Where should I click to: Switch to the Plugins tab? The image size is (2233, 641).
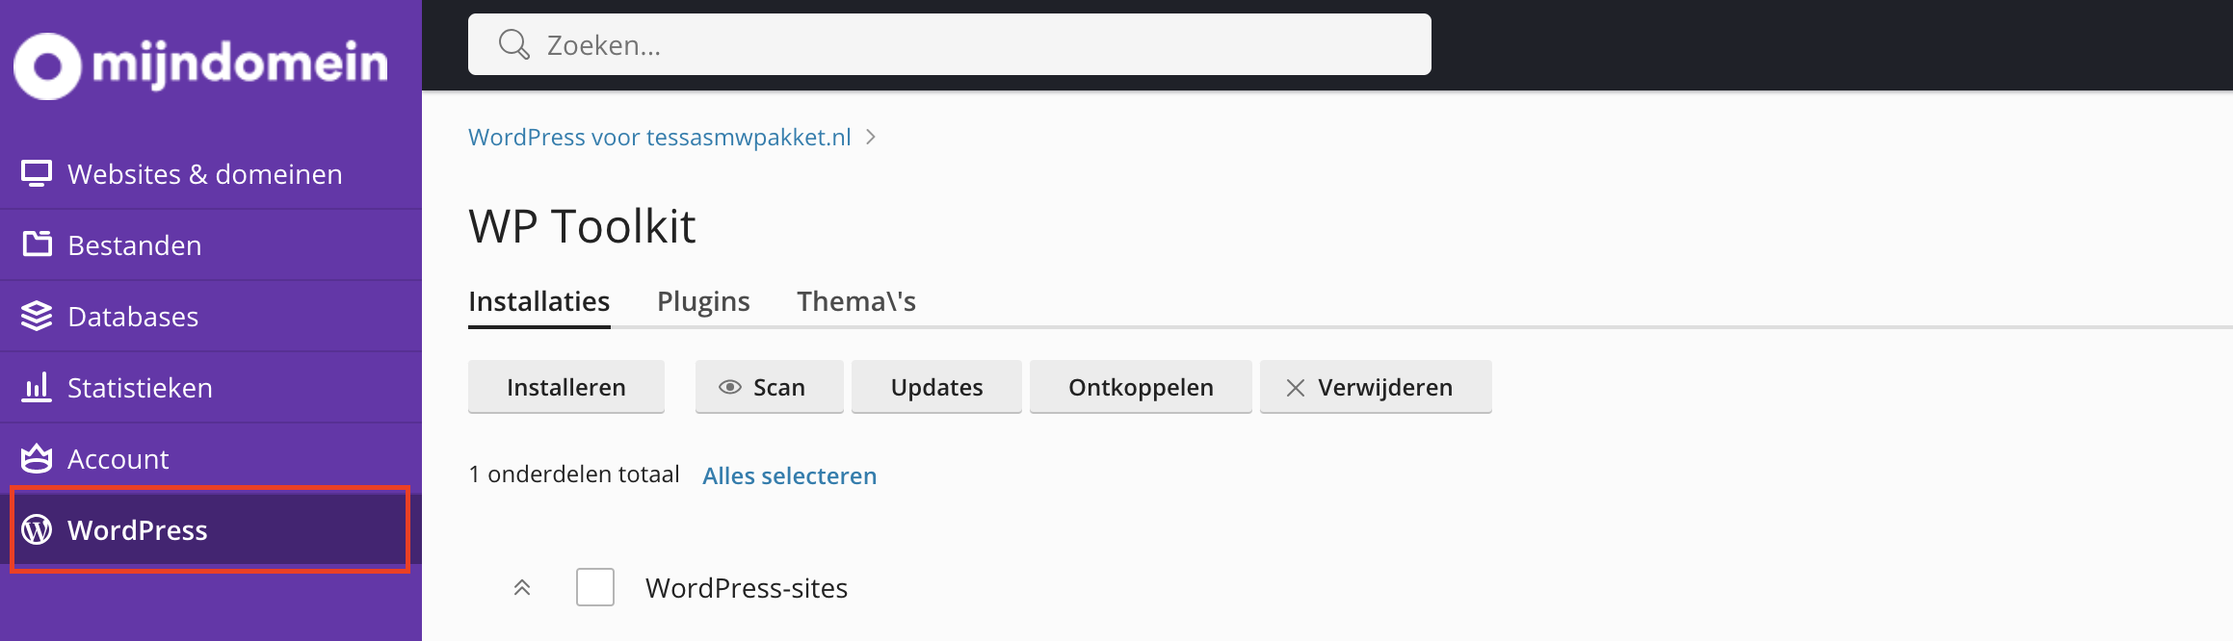point(703,300)
